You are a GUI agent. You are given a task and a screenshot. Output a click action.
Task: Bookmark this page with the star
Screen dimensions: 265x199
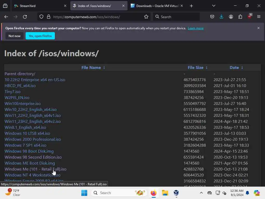coord(146,17)
